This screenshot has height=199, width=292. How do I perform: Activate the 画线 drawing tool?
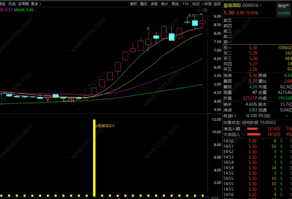(x=175, y=4)
